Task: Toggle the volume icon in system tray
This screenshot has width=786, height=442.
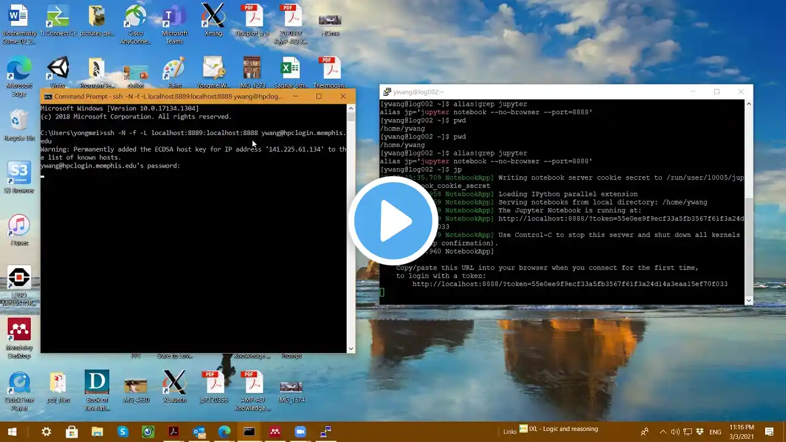Action: pyautogui.click(x=675, y=432)
